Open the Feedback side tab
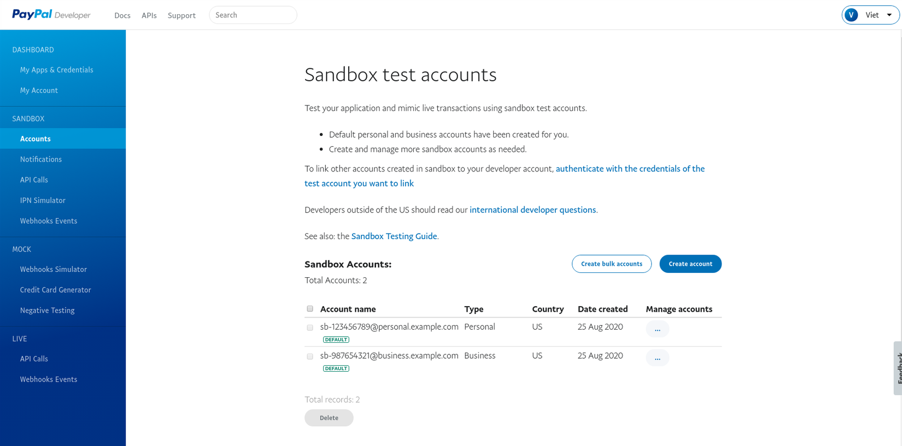Viewport: 902px width, 446px height. (x=898, y=367)
